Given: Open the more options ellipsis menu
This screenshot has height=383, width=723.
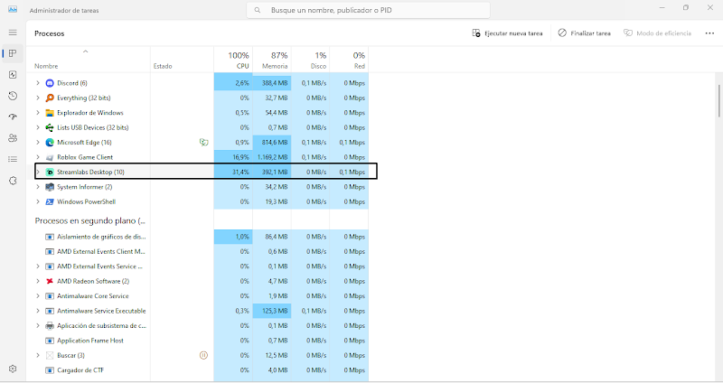Looking at the screenshot, I should tap(709, 33).
